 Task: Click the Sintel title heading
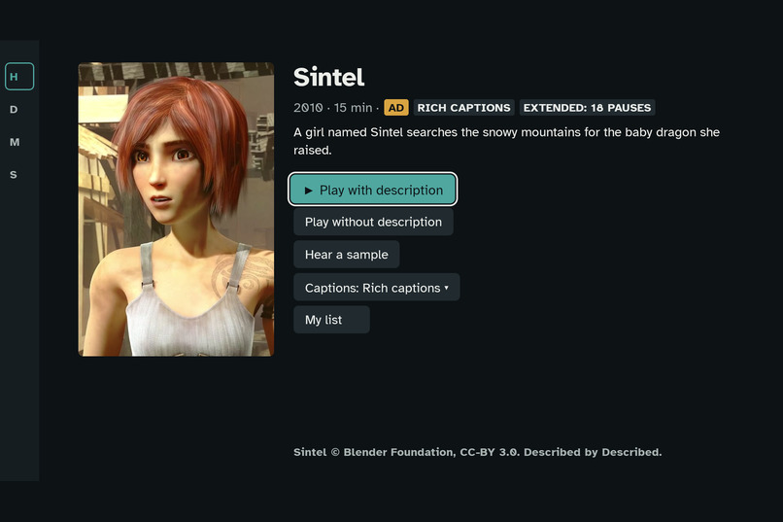[329, 77]
